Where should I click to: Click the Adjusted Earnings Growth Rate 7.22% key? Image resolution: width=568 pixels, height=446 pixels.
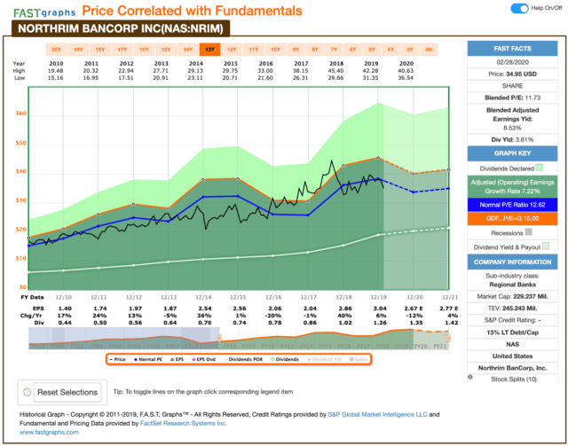click(512, 186)
